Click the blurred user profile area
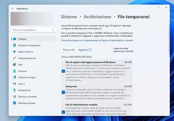This screenshot has height=121, width=174. pyautogui.click(x=32, y=19)
